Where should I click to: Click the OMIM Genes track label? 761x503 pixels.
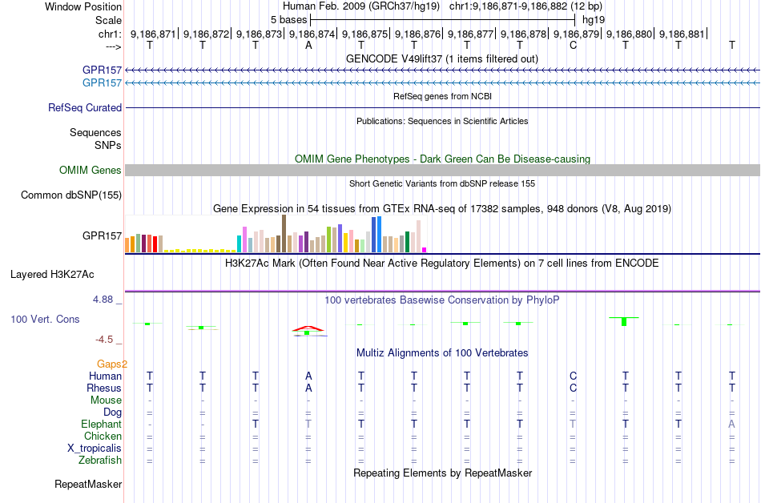pos(91,171)
